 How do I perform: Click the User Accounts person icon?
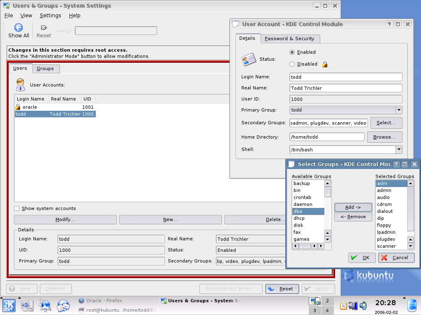(21, 84)
